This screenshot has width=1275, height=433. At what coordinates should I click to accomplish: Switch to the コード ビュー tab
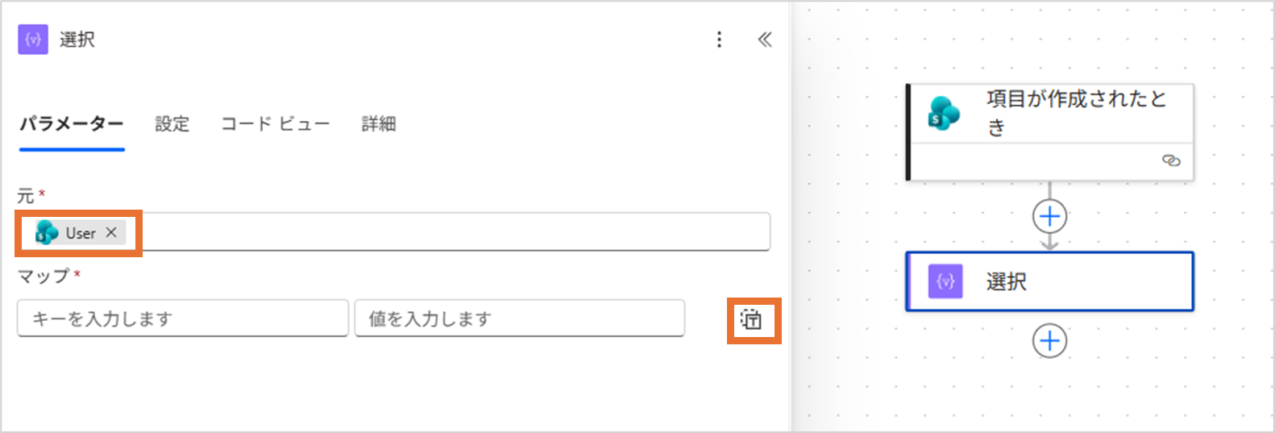(276, 124)
